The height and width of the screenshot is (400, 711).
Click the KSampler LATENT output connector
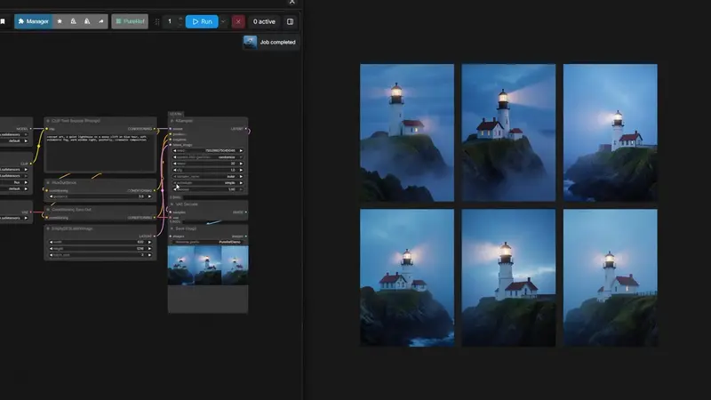tap(246, 129)
